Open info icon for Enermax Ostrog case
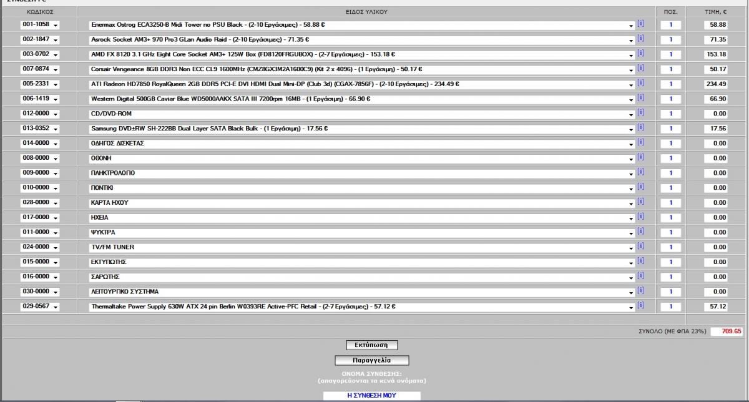 640,24
